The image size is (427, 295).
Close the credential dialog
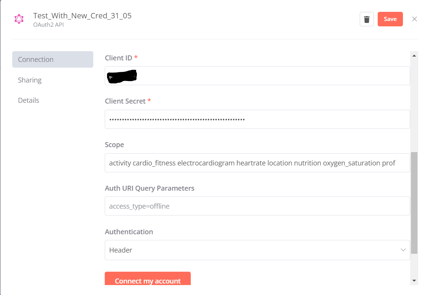point(414,19)
